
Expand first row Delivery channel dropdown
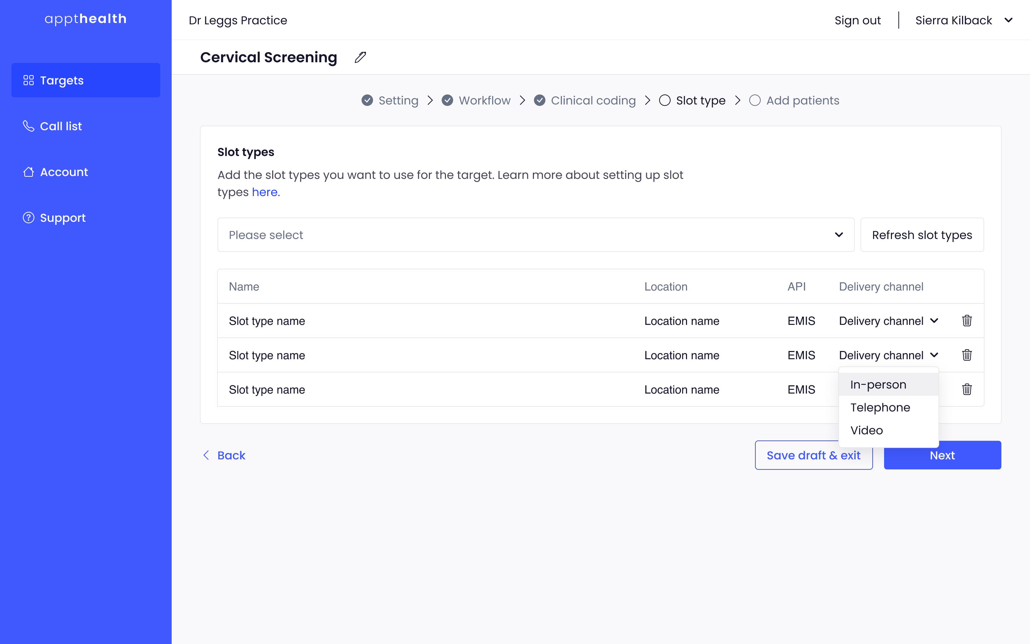(888, 321)
